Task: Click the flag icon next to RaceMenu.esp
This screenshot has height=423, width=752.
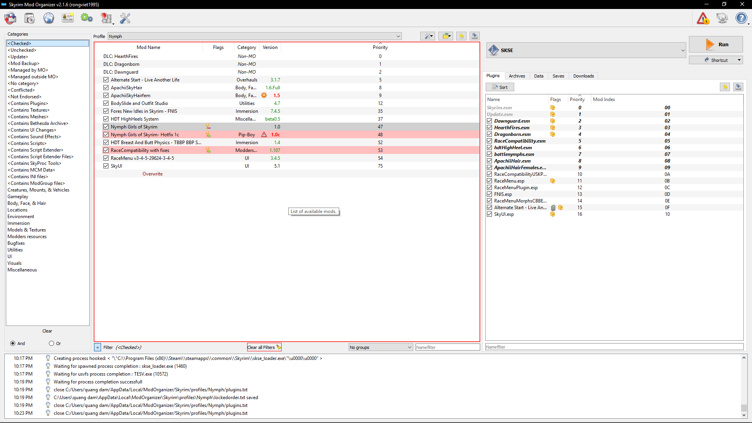Action: [553, 181]
